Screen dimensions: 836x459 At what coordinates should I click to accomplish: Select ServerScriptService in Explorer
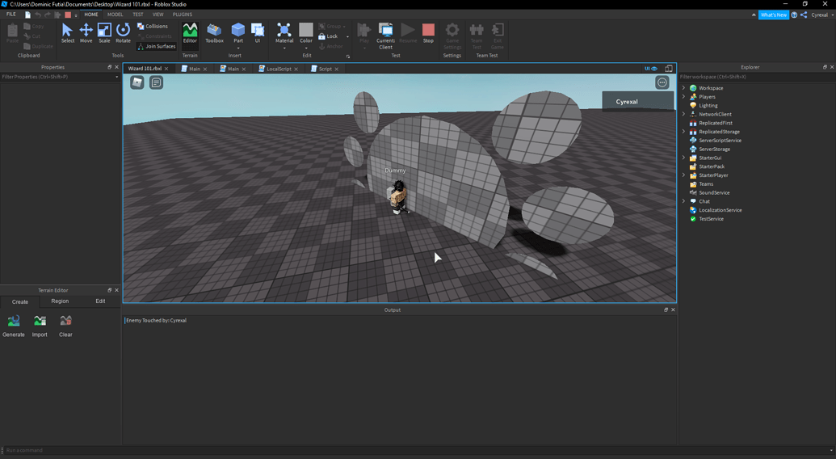(720, 141)
